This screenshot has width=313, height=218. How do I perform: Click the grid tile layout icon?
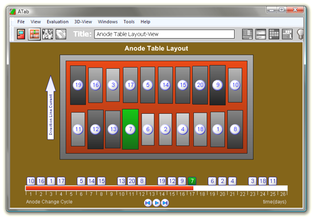click(x=274, y=34)
